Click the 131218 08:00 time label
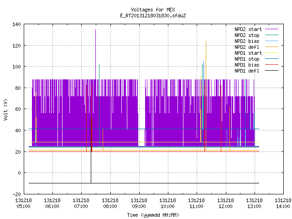The width and height of the screenshot is (292, 219). tap(110, 203)
